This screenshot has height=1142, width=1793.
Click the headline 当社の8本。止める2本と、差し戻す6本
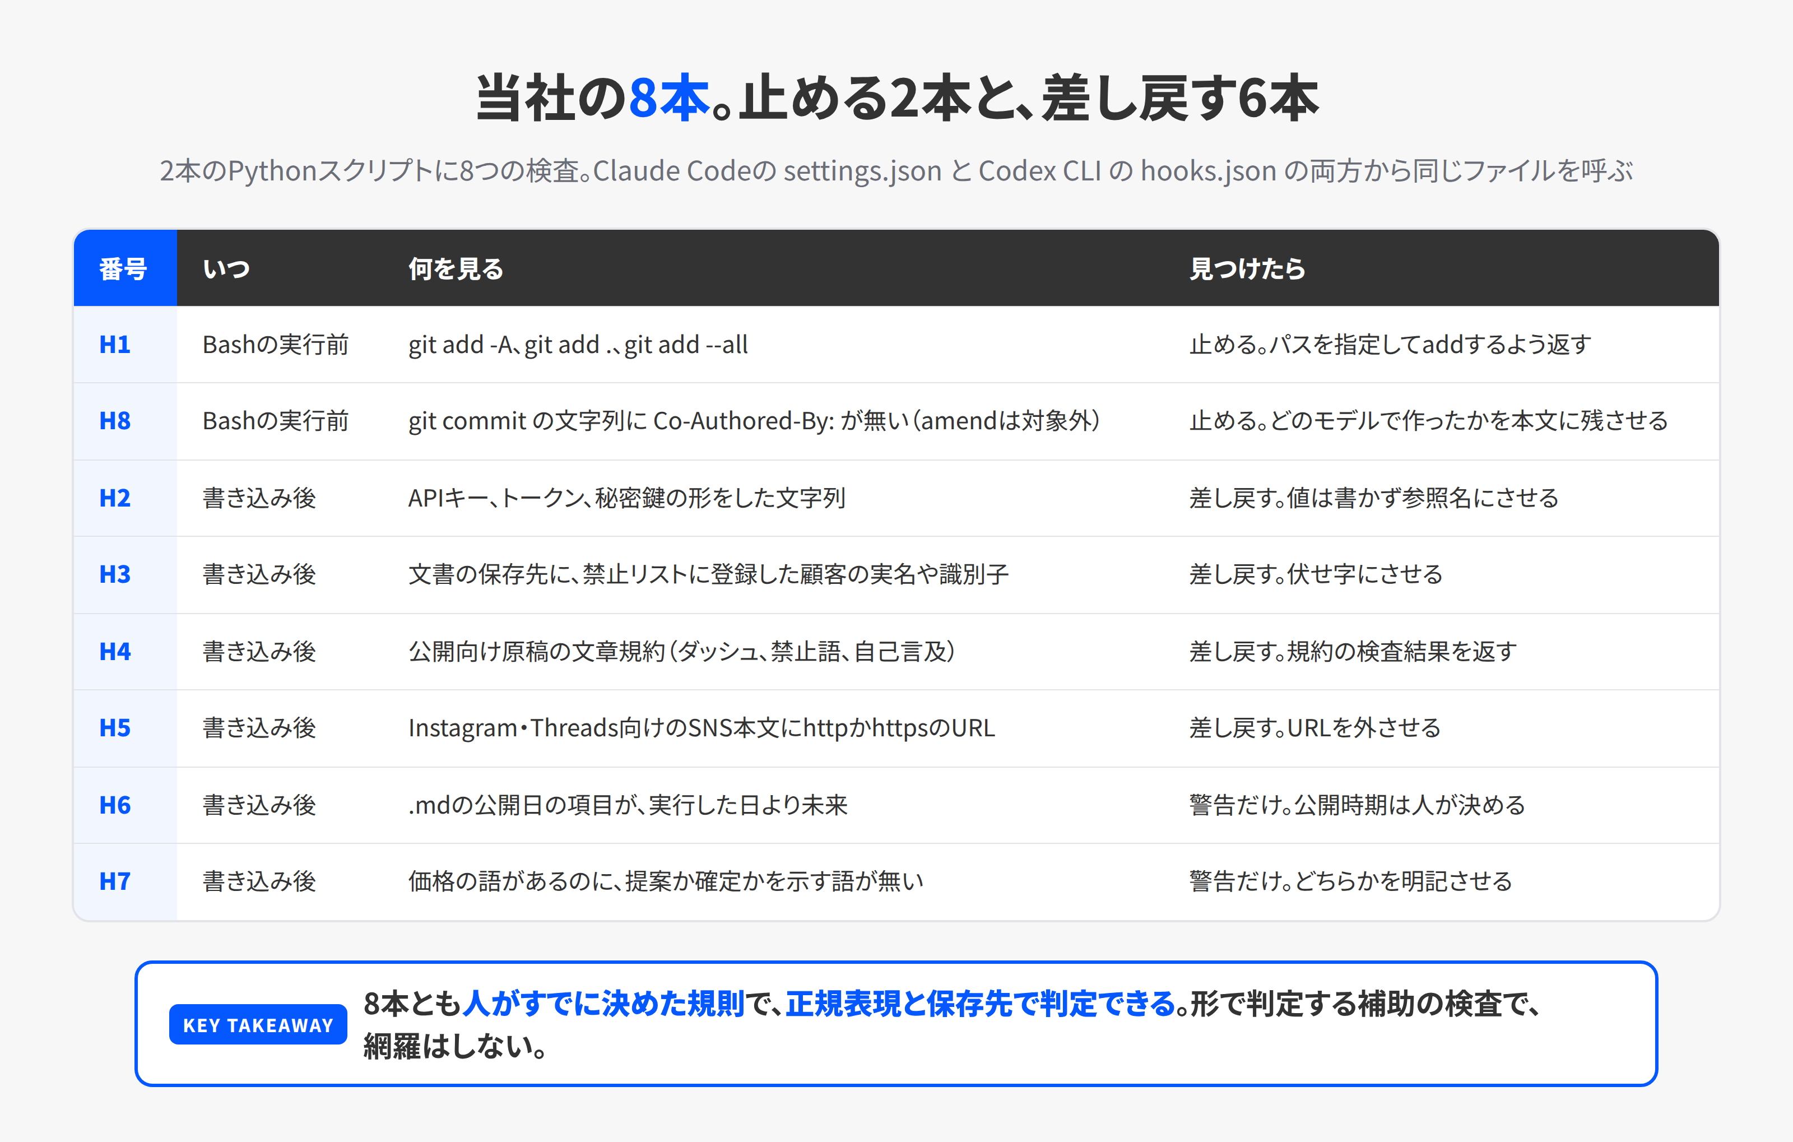(896, 98)
